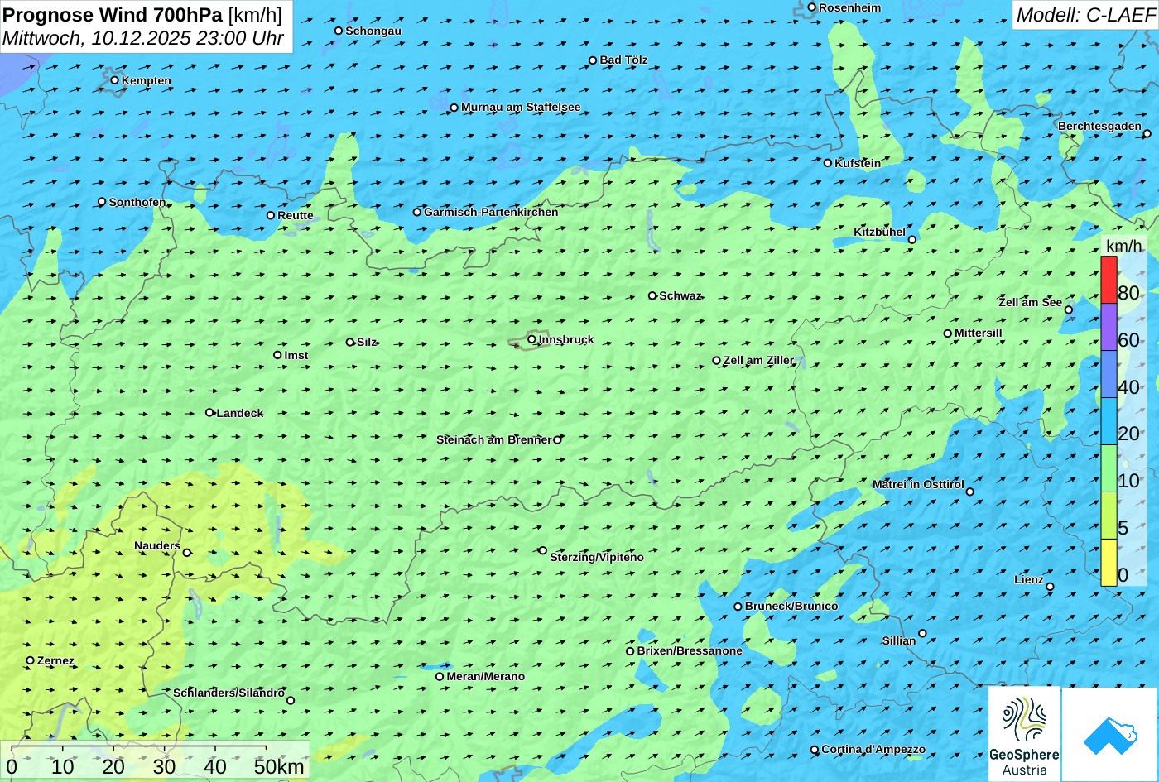Click the Rosenheim location marker
The height and width of the screenshot is (782, 1159).
click(812, 7)
